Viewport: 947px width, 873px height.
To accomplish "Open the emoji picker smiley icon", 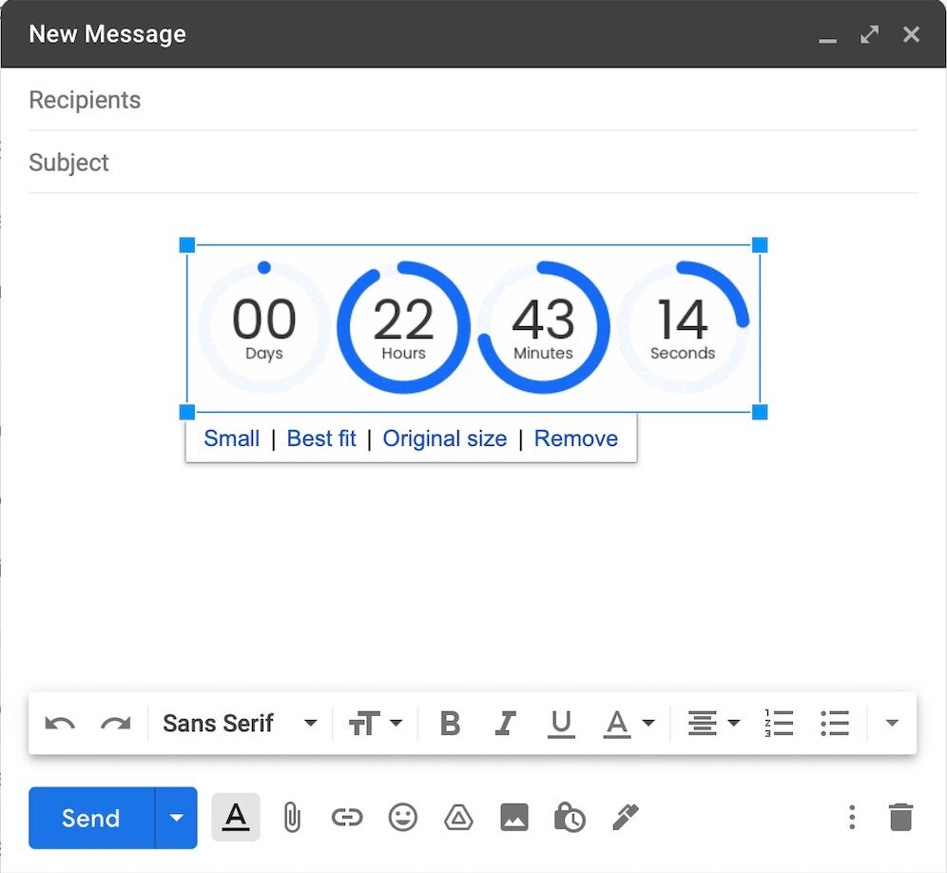I will [x=403, y=817].
